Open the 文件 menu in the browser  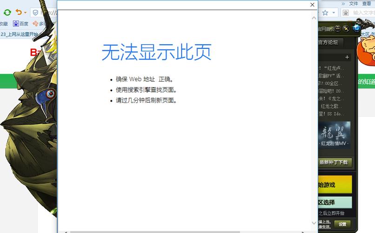(354, 4)
